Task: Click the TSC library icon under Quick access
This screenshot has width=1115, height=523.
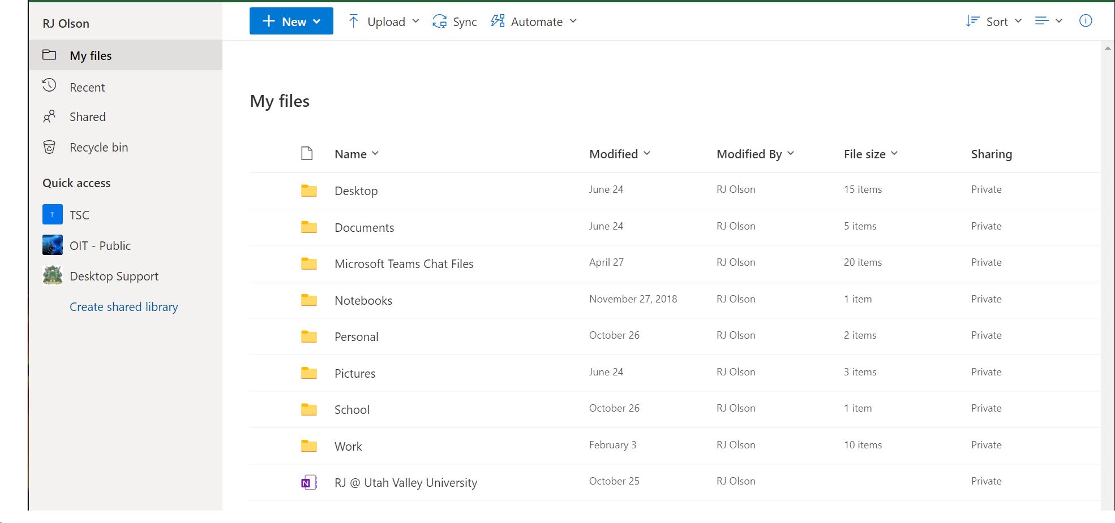Action: coord(52,214)
